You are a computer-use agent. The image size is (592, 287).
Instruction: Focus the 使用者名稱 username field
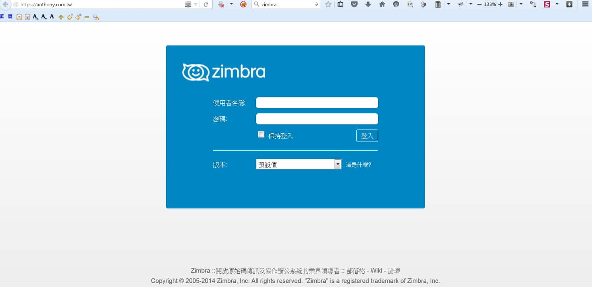(x=317, y=103)
